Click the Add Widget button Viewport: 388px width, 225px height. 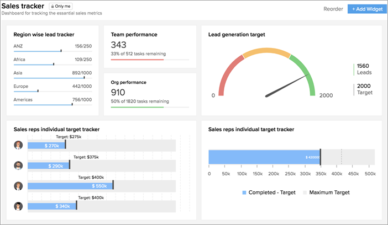tap(367, 9)
